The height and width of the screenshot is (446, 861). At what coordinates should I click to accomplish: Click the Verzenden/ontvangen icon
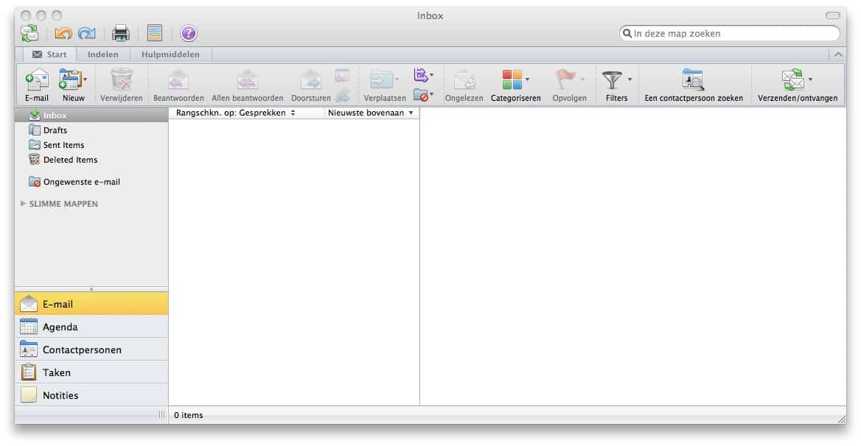click(x=793, y=80)
